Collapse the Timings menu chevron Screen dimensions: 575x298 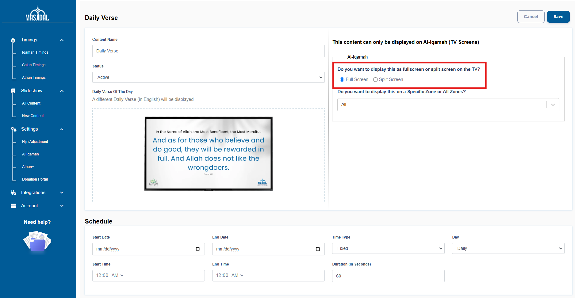click(x=62, y=40)
